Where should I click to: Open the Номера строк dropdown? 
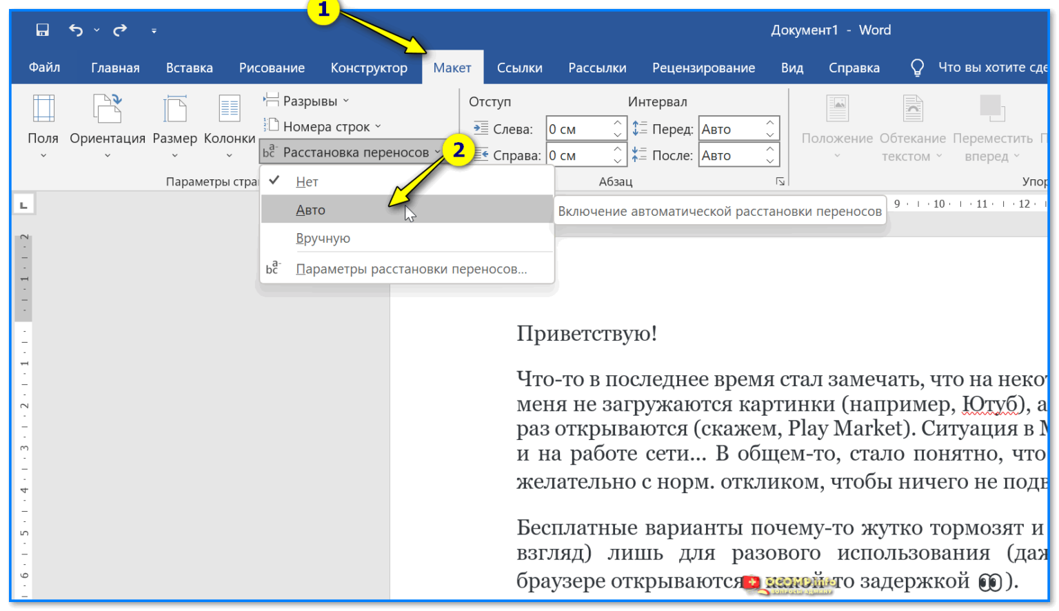pyautogui.click(x=322, y=127)
